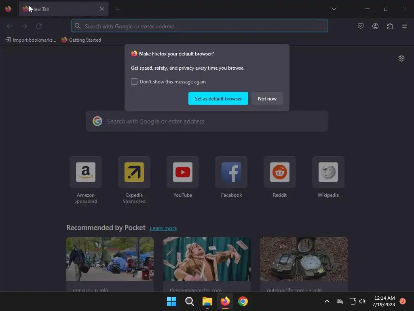The width and height of the screenshot is (414, 311).
Task: Show hidden tray icons chevron
Action: (x=327, y=301)
